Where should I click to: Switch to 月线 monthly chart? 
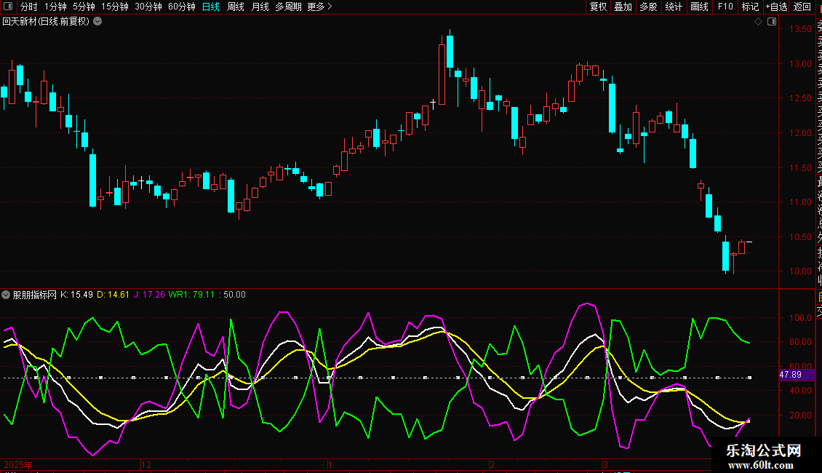[x=260, y=7]
